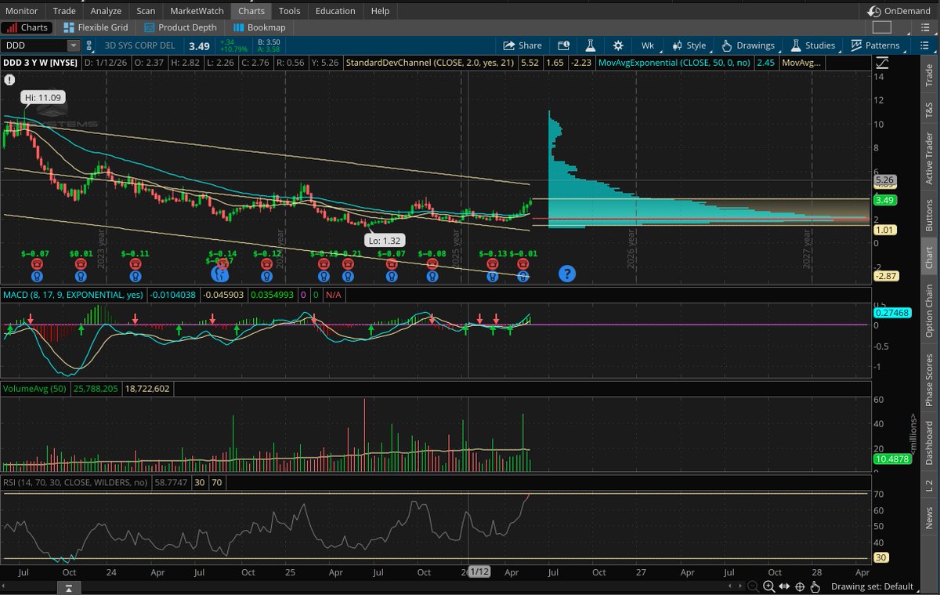Open the Education tab
Image resolution: width=940 pixels, height=595 pixels.
click(337, 11)
